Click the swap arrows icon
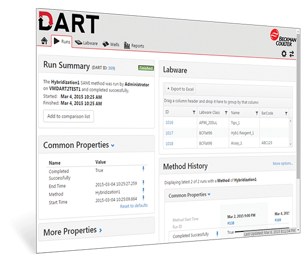Viewport: 306px width, 265px height. [x=292, y=54]
